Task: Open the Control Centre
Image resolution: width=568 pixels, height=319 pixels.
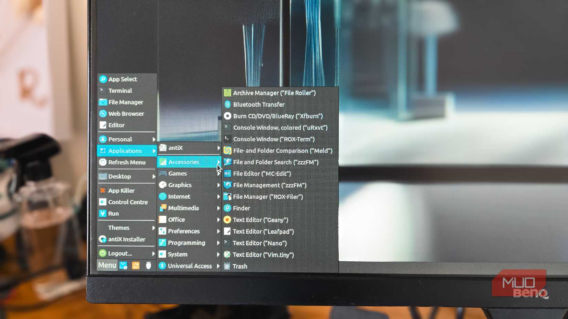Action: (128, 202)
